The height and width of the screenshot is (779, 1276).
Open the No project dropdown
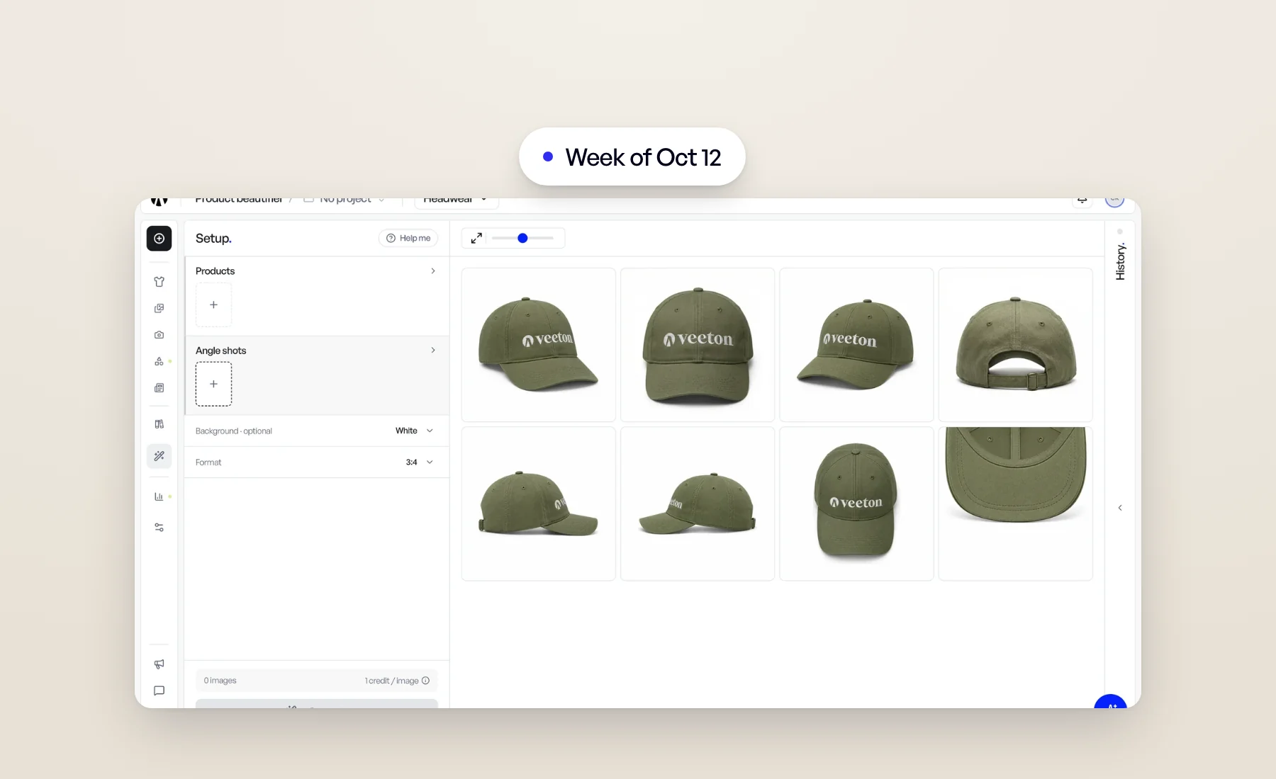tap(345, 200)
